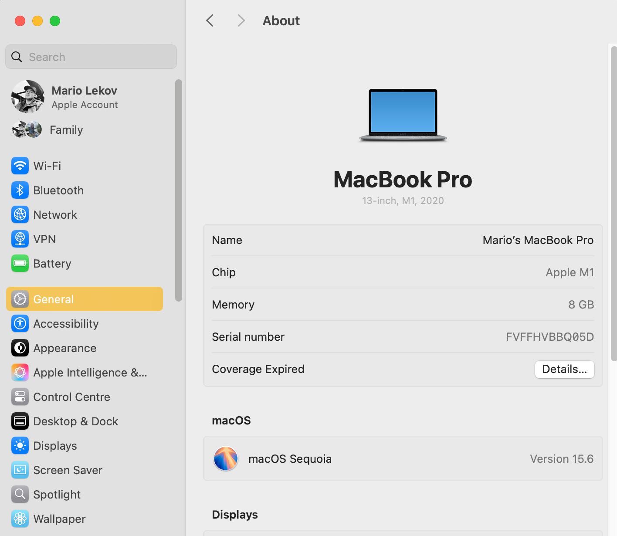
Task: Select Appearance label in sidebar
Action: [x=65, y=348]
